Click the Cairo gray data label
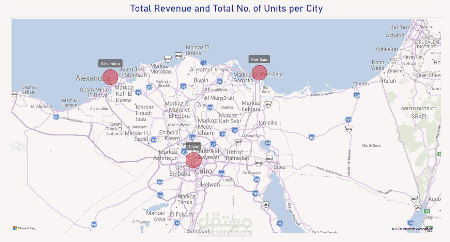The width and height of the screenshot is (450, 242). [x=193, y=147]
